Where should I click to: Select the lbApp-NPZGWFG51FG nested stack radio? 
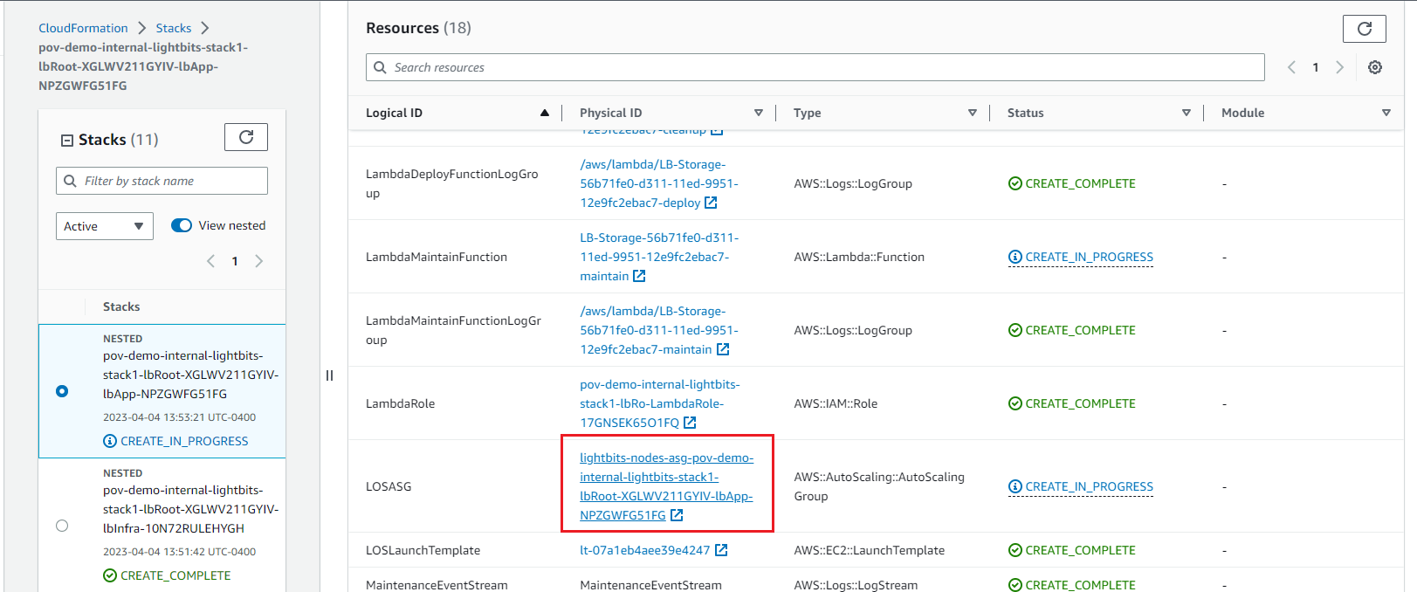pos(62,391)
